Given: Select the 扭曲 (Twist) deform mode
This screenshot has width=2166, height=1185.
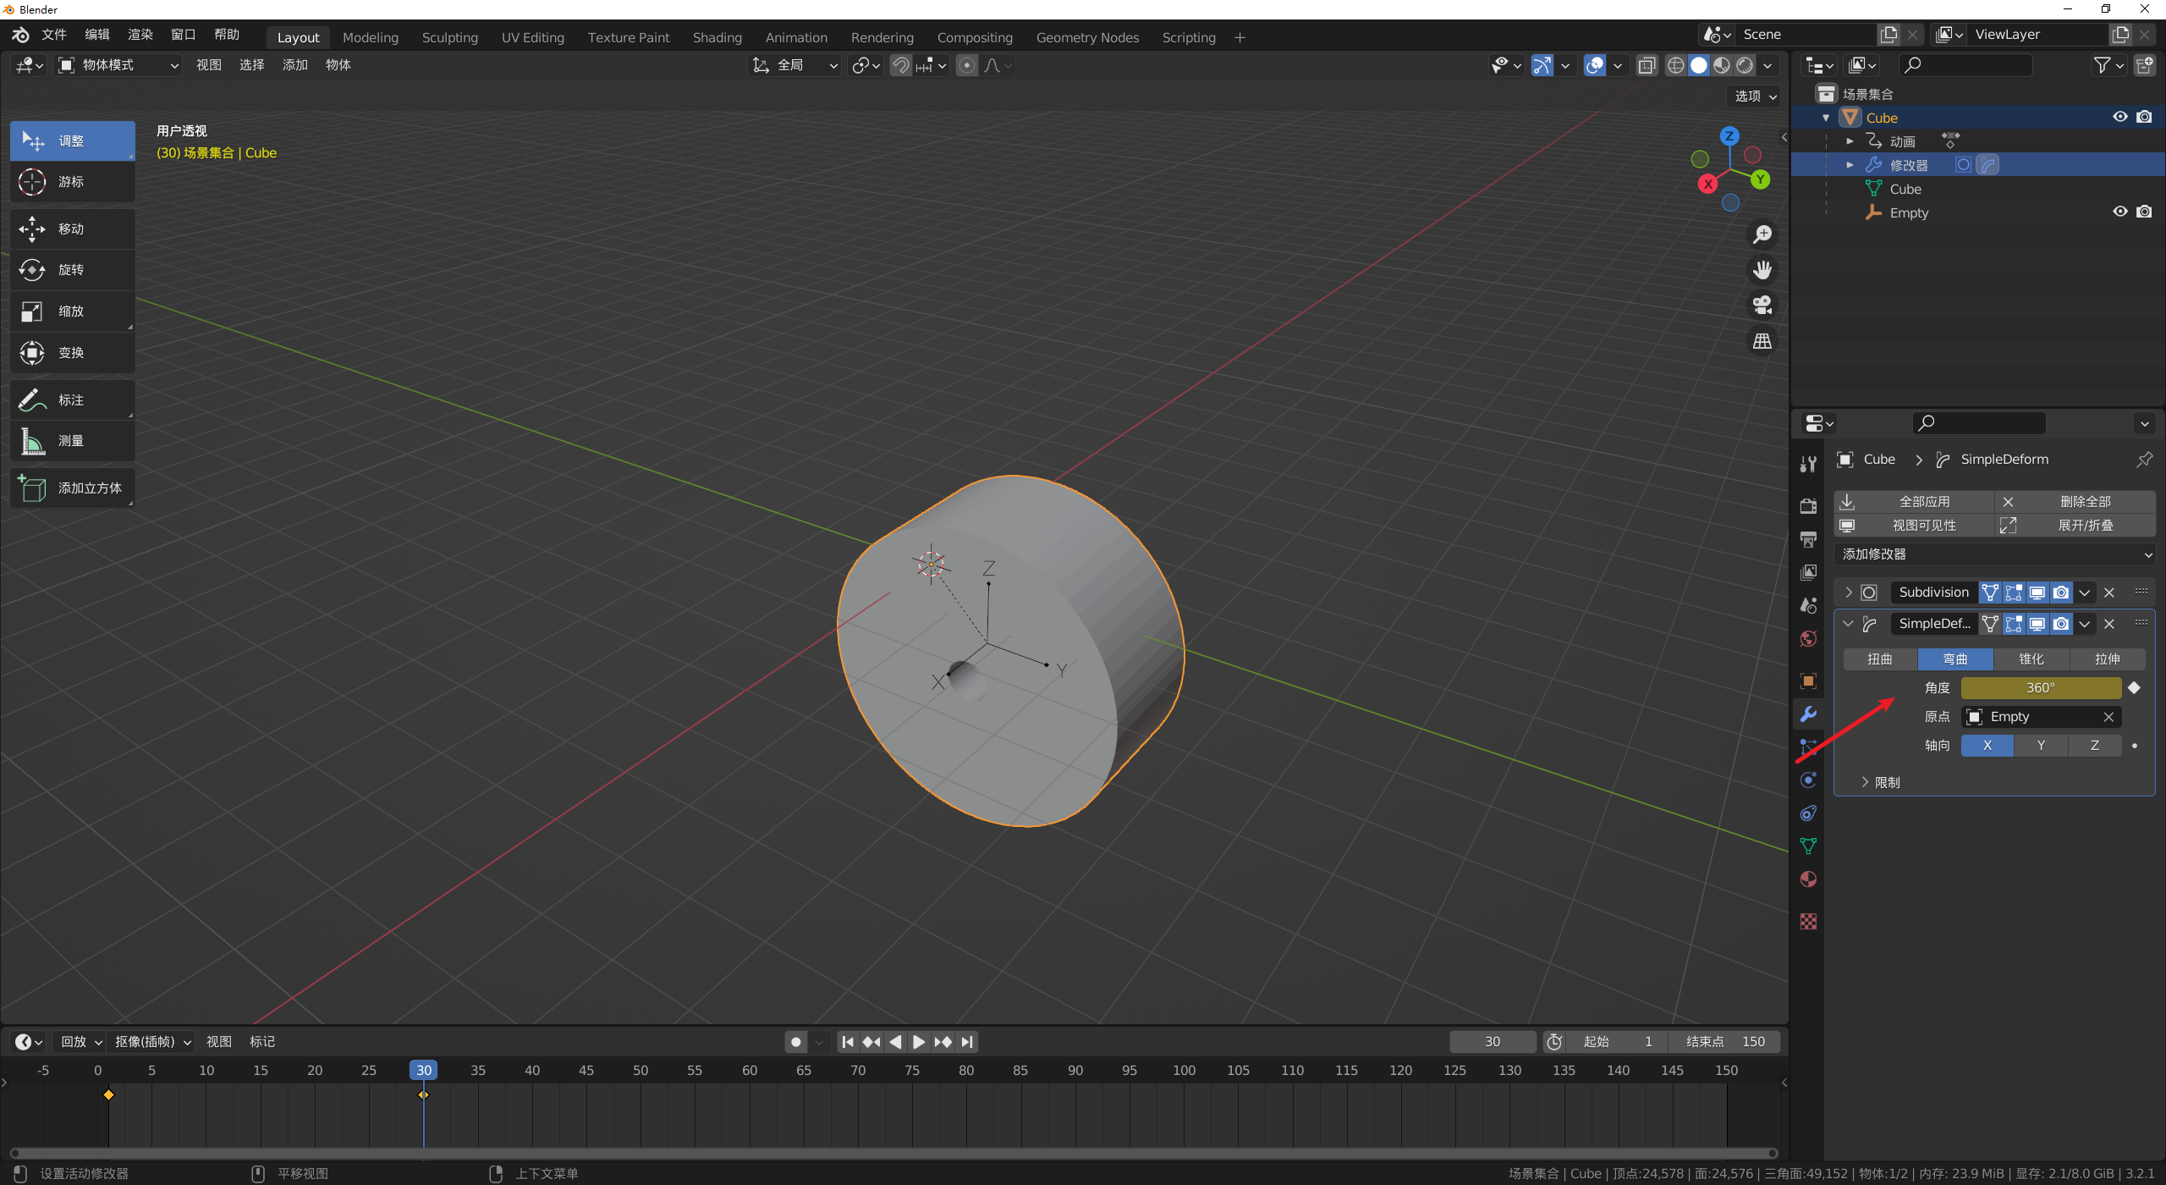Looking at the screenshot, I should coord(1880,659).
